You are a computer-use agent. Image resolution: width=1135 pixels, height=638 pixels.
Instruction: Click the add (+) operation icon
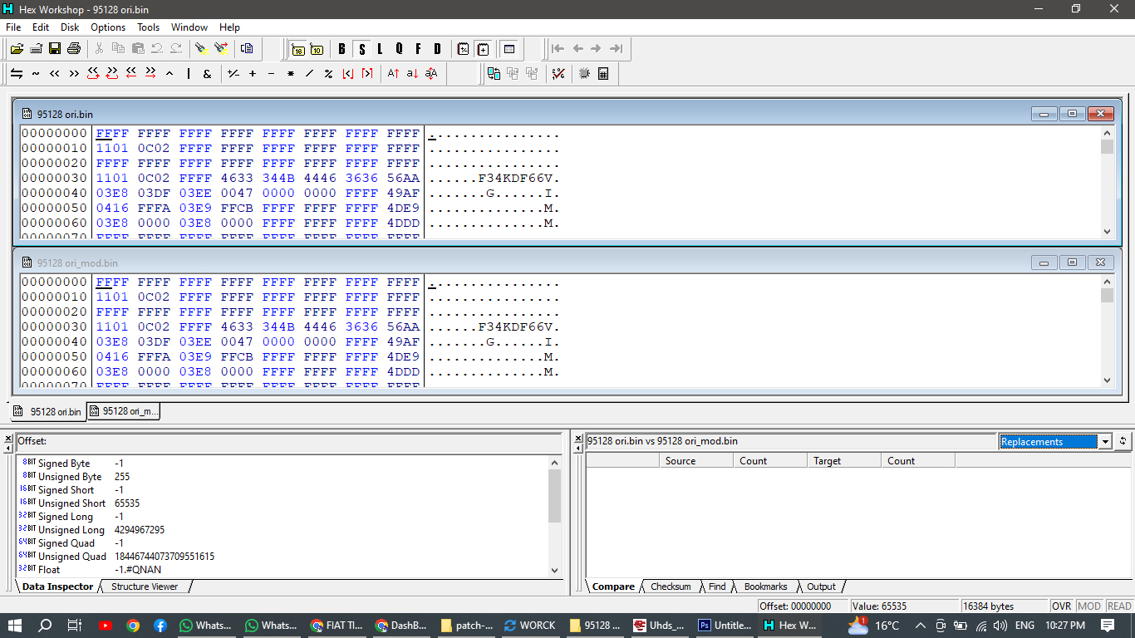[253, 74]
